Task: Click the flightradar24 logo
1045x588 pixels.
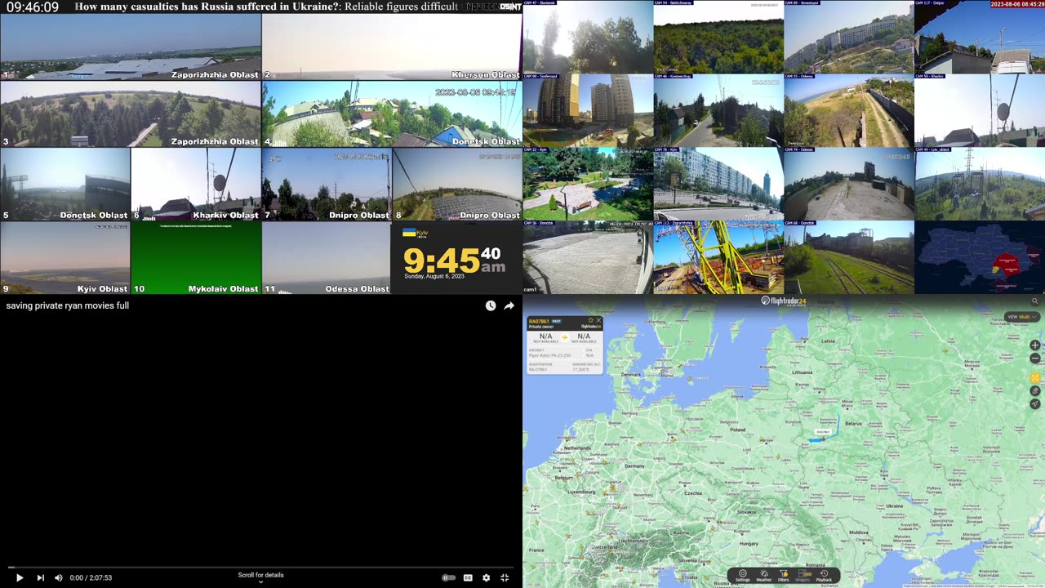Action: (783, 301)
